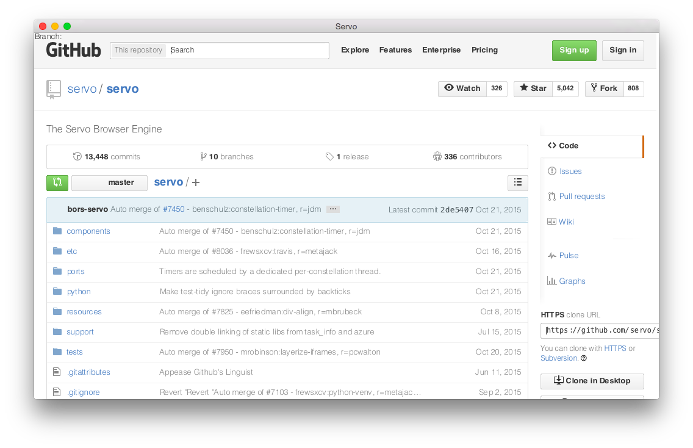Click the Star button
This screenshot has height=448, width=693.
point(533,89)
